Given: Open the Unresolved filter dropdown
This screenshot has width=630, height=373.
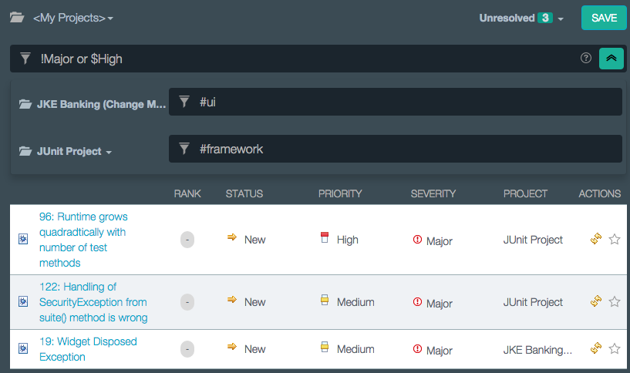Looking at the screenshot, I should 521,18.
